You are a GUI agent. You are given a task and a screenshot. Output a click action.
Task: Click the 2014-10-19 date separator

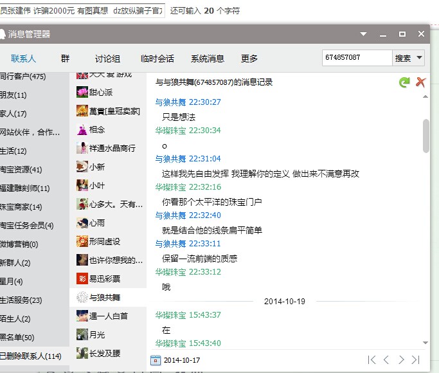(285, 302)
